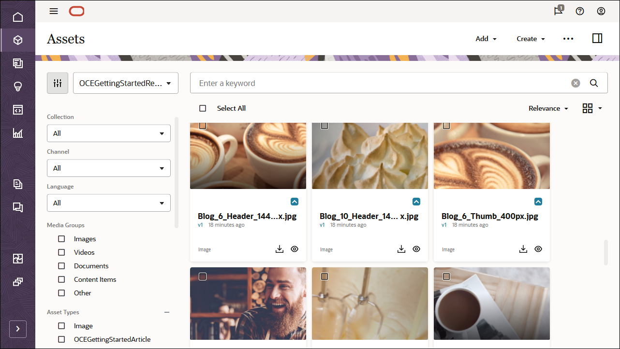Click inside the Enter a keyword field
The image size is (620, 349).
click(x=339, y=83)
